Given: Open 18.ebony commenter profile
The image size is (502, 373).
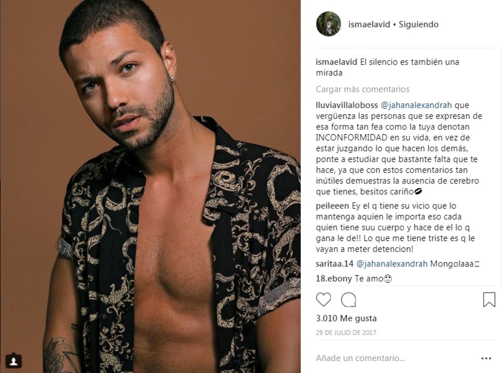Looking at the screenshot, I should coord(334,278).
